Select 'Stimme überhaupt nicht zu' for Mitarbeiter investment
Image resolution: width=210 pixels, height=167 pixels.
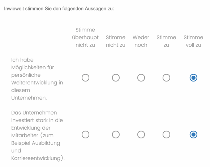pos(85,134)
